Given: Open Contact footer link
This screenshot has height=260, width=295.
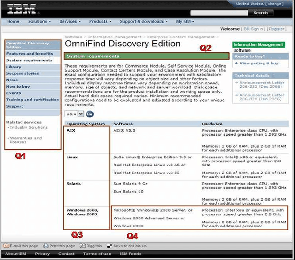Looking at the screenshot, I should [66, 254].
